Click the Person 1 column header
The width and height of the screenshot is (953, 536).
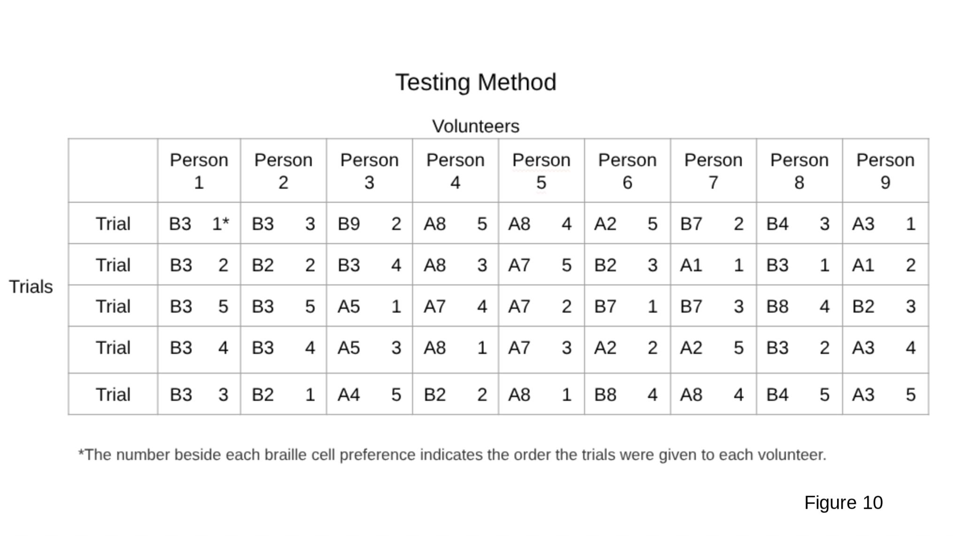coord(199,171)
